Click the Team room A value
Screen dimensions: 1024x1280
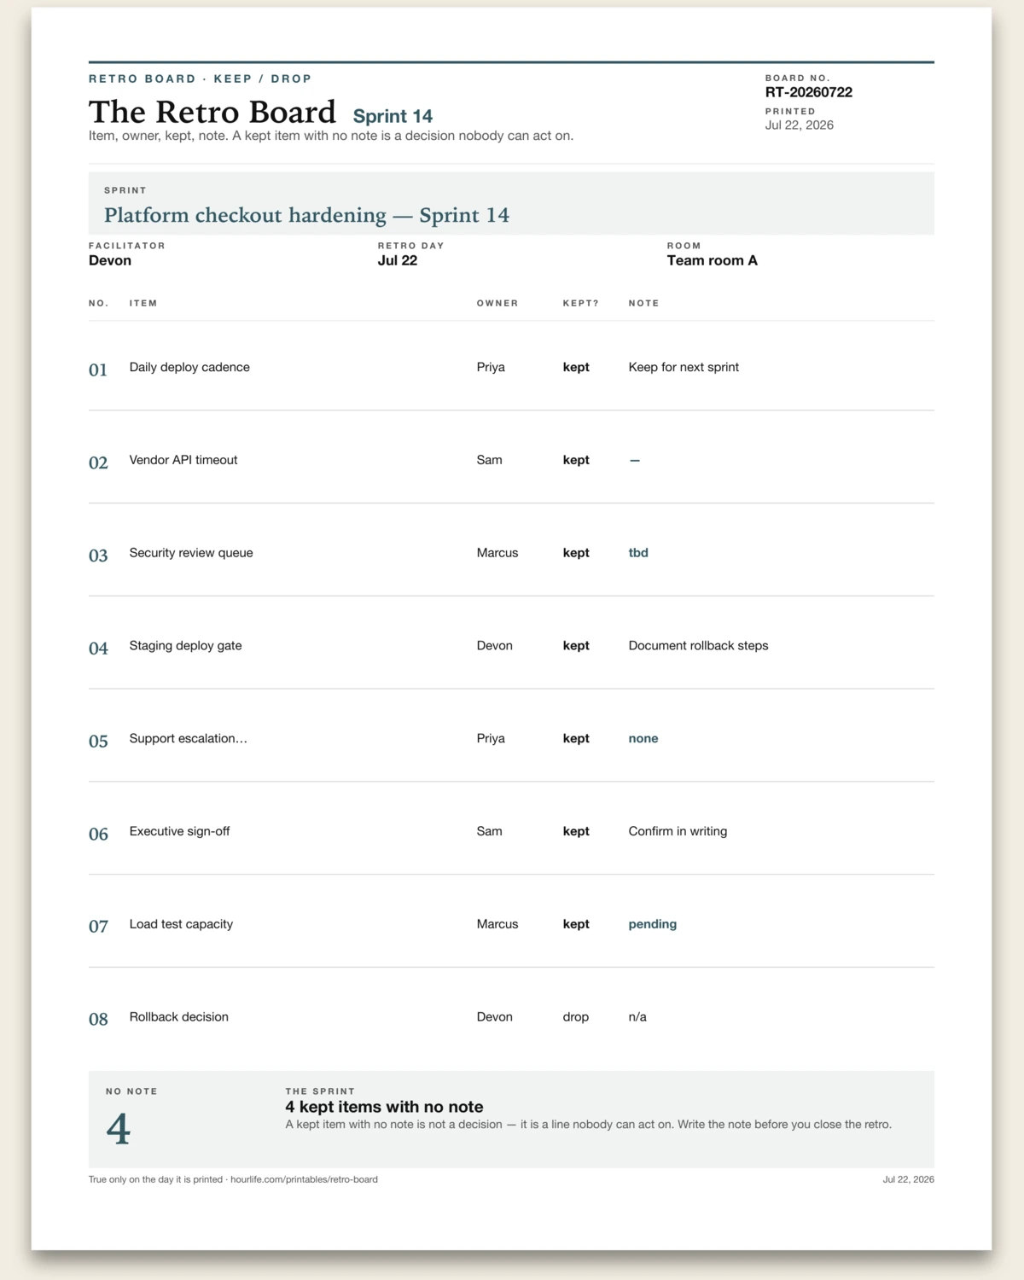point(712,260)
